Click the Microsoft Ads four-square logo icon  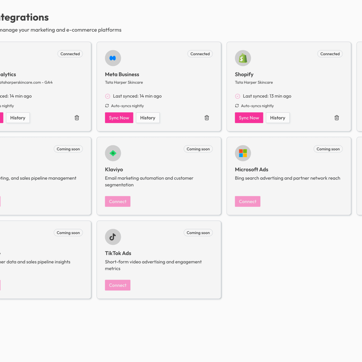[x=243, y=153]
